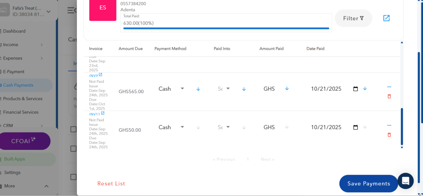423x196 pixels.
Task: Tick the lower checkbox in the background table
Action: point(74,177)
